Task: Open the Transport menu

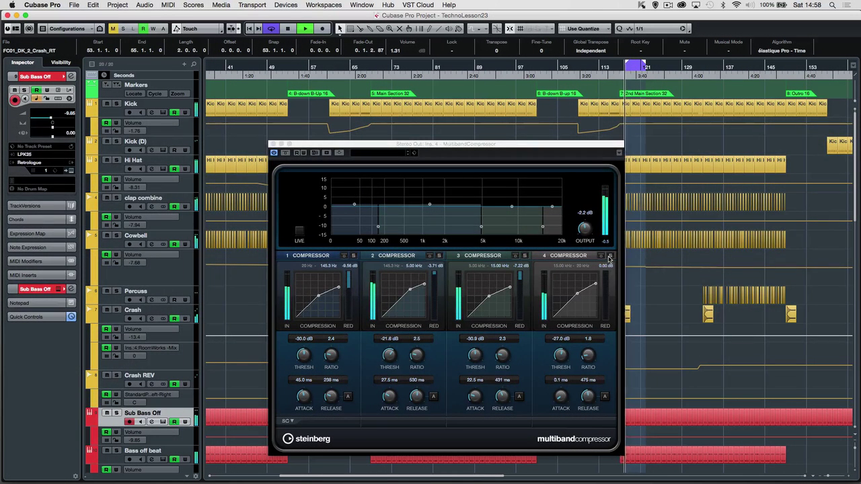Action: click(252, 5)
